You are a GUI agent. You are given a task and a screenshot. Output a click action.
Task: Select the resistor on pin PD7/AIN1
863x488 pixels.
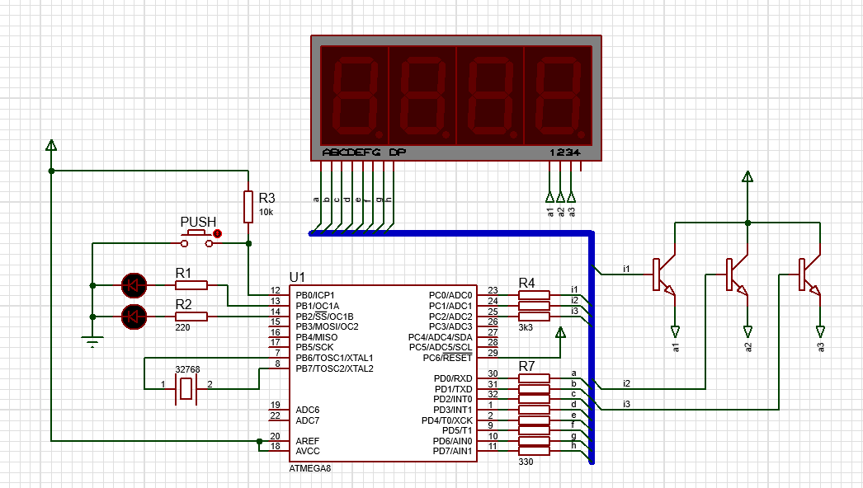534,451
